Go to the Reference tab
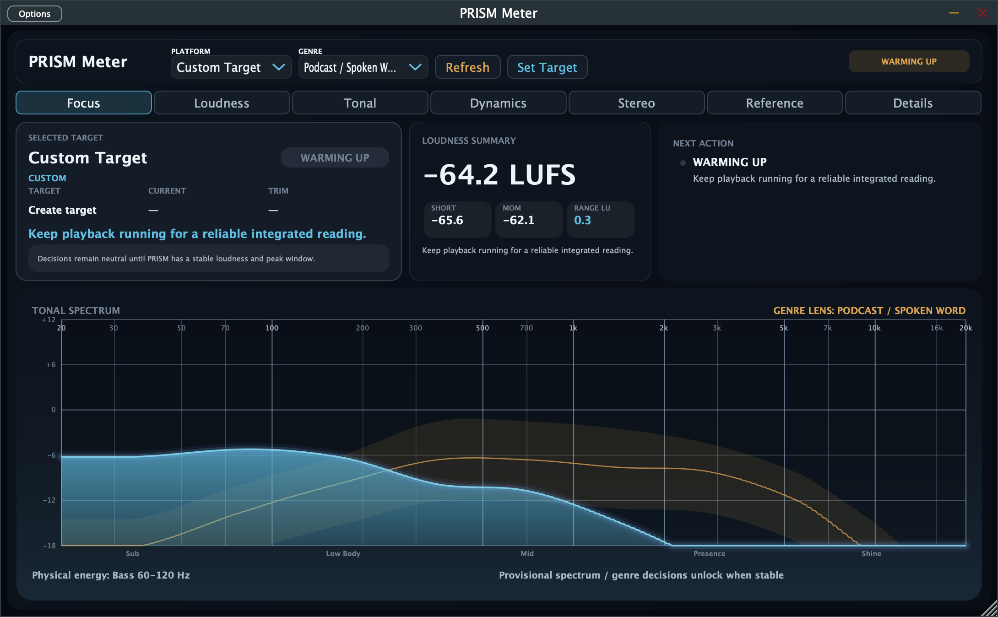 coord(775,103)
